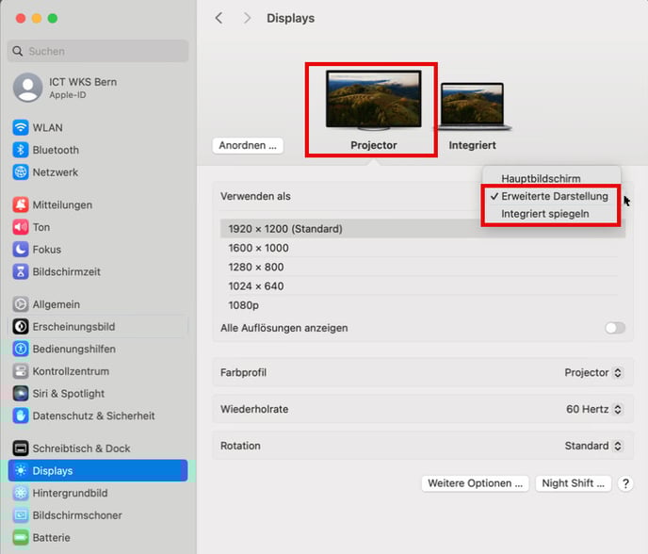Click the Ton speaker icon
Image resolution: width=648 pixels, height=554 pixels.
tap(21, 227)
